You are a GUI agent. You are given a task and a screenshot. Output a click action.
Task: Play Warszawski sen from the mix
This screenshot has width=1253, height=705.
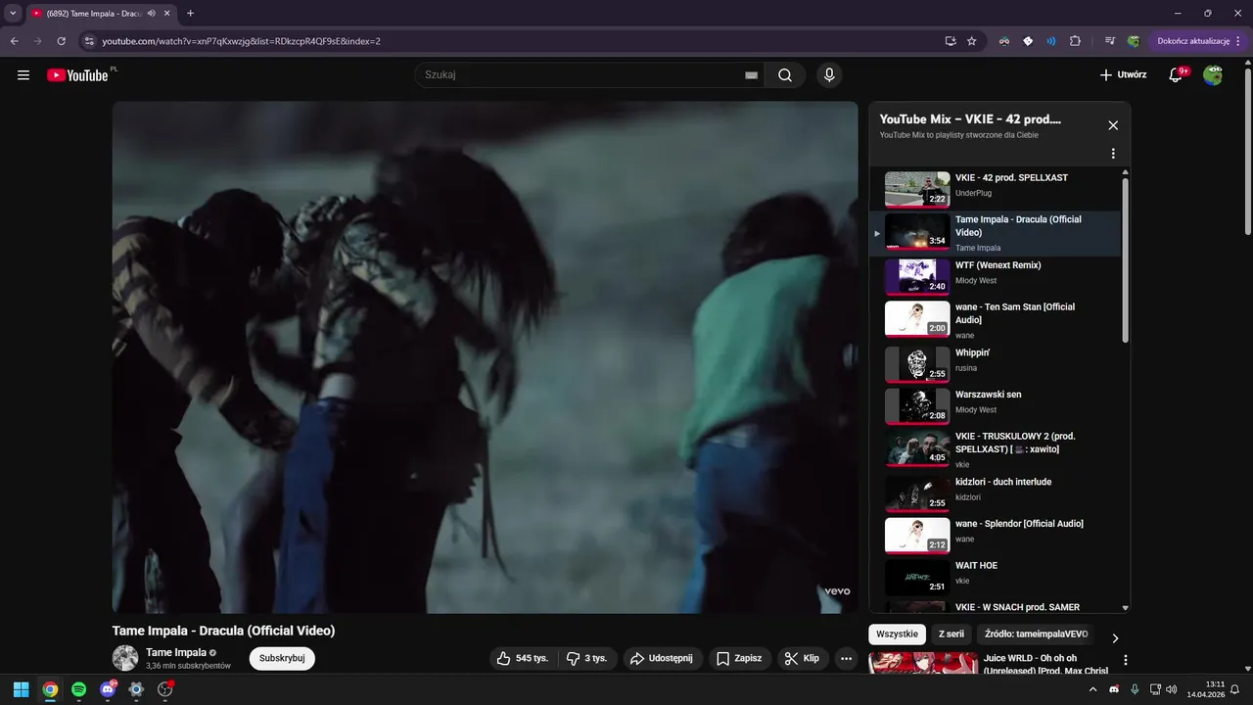tap(997, 406)
